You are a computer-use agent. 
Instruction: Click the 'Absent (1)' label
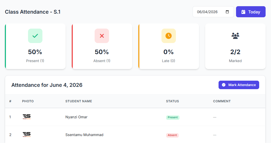point(102,61)
